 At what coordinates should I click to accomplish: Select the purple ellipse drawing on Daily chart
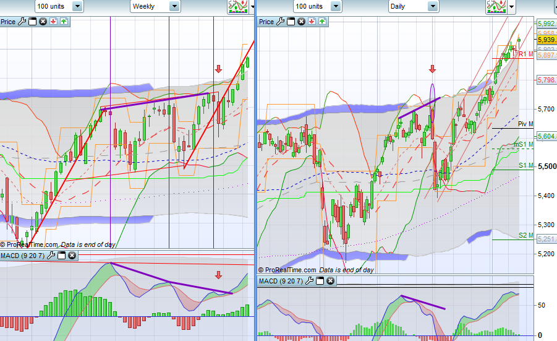coord(432,103)
